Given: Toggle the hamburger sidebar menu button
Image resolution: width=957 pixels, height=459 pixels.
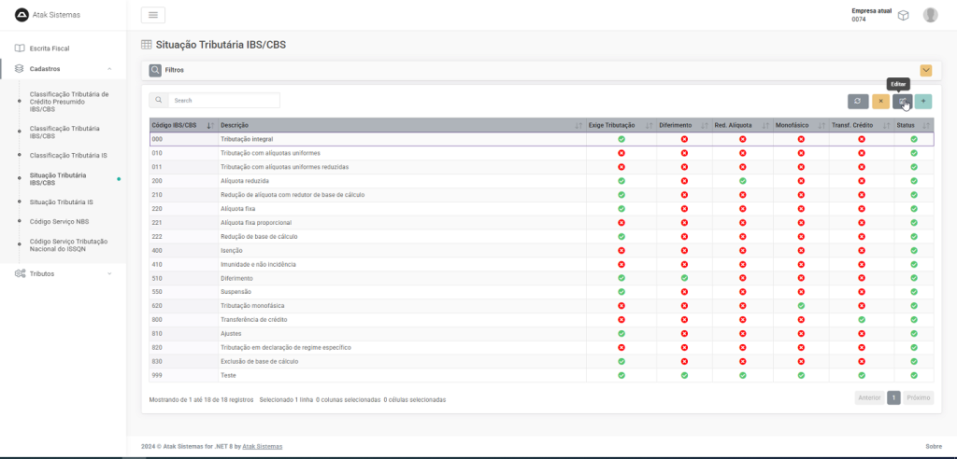Looking at the screenshot, I should click(153, 15).
